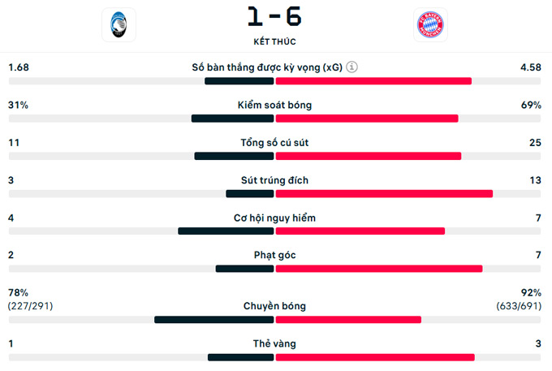The width and height of the screenshot is (552, 371).
Task: Click Bayern's 4.58 xG value
Action: coord(530,67)
